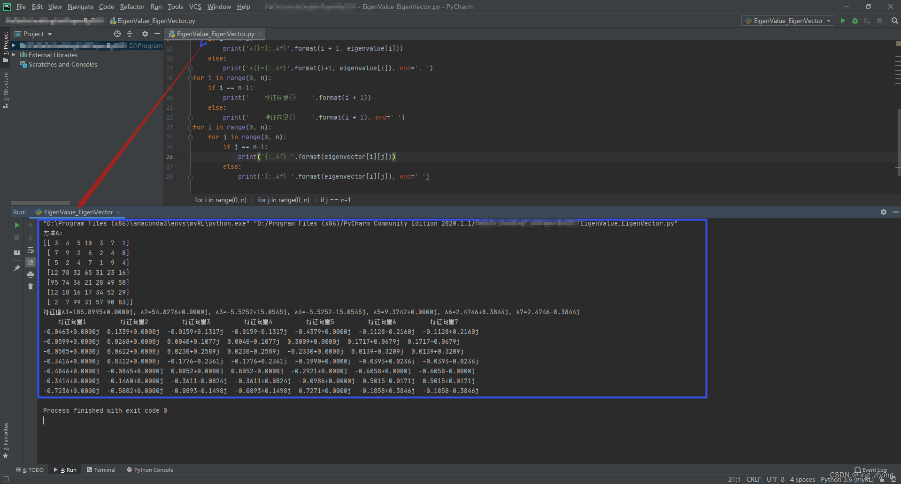Hide the Project tool window
Image resolution: width=901 pixels, height=484 pixels.
pos(157,34)
